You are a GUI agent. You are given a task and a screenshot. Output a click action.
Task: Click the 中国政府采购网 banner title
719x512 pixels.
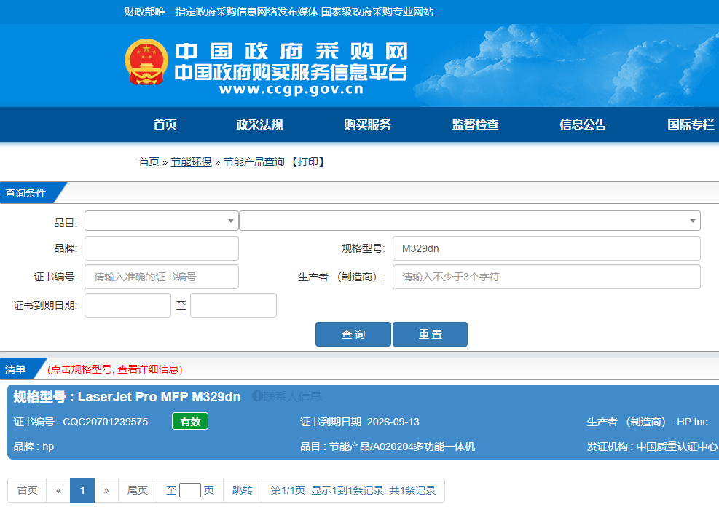click(x=291, y=51)
